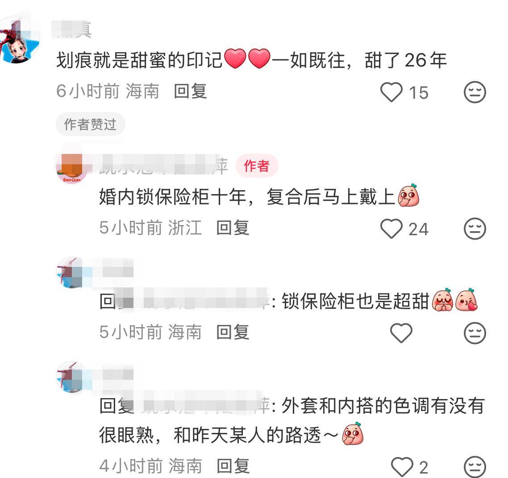Like the author's comment with 24 likes
This screenshot has height=478, width=508.
click(x=391, y=229)
